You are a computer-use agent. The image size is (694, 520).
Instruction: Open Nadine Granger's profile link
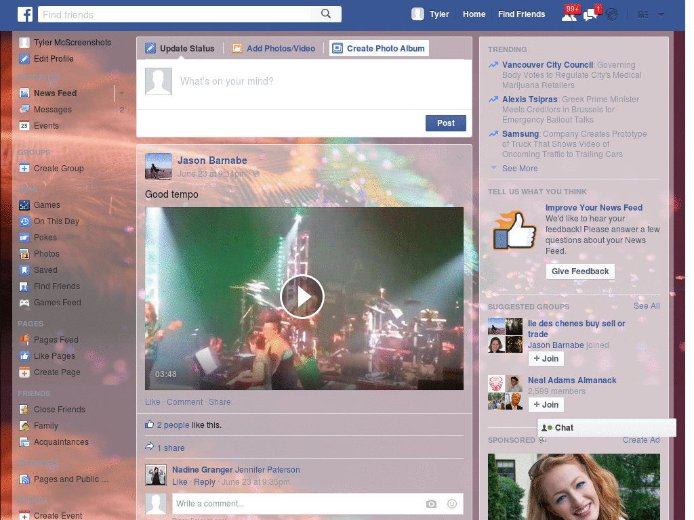[202, 470]
